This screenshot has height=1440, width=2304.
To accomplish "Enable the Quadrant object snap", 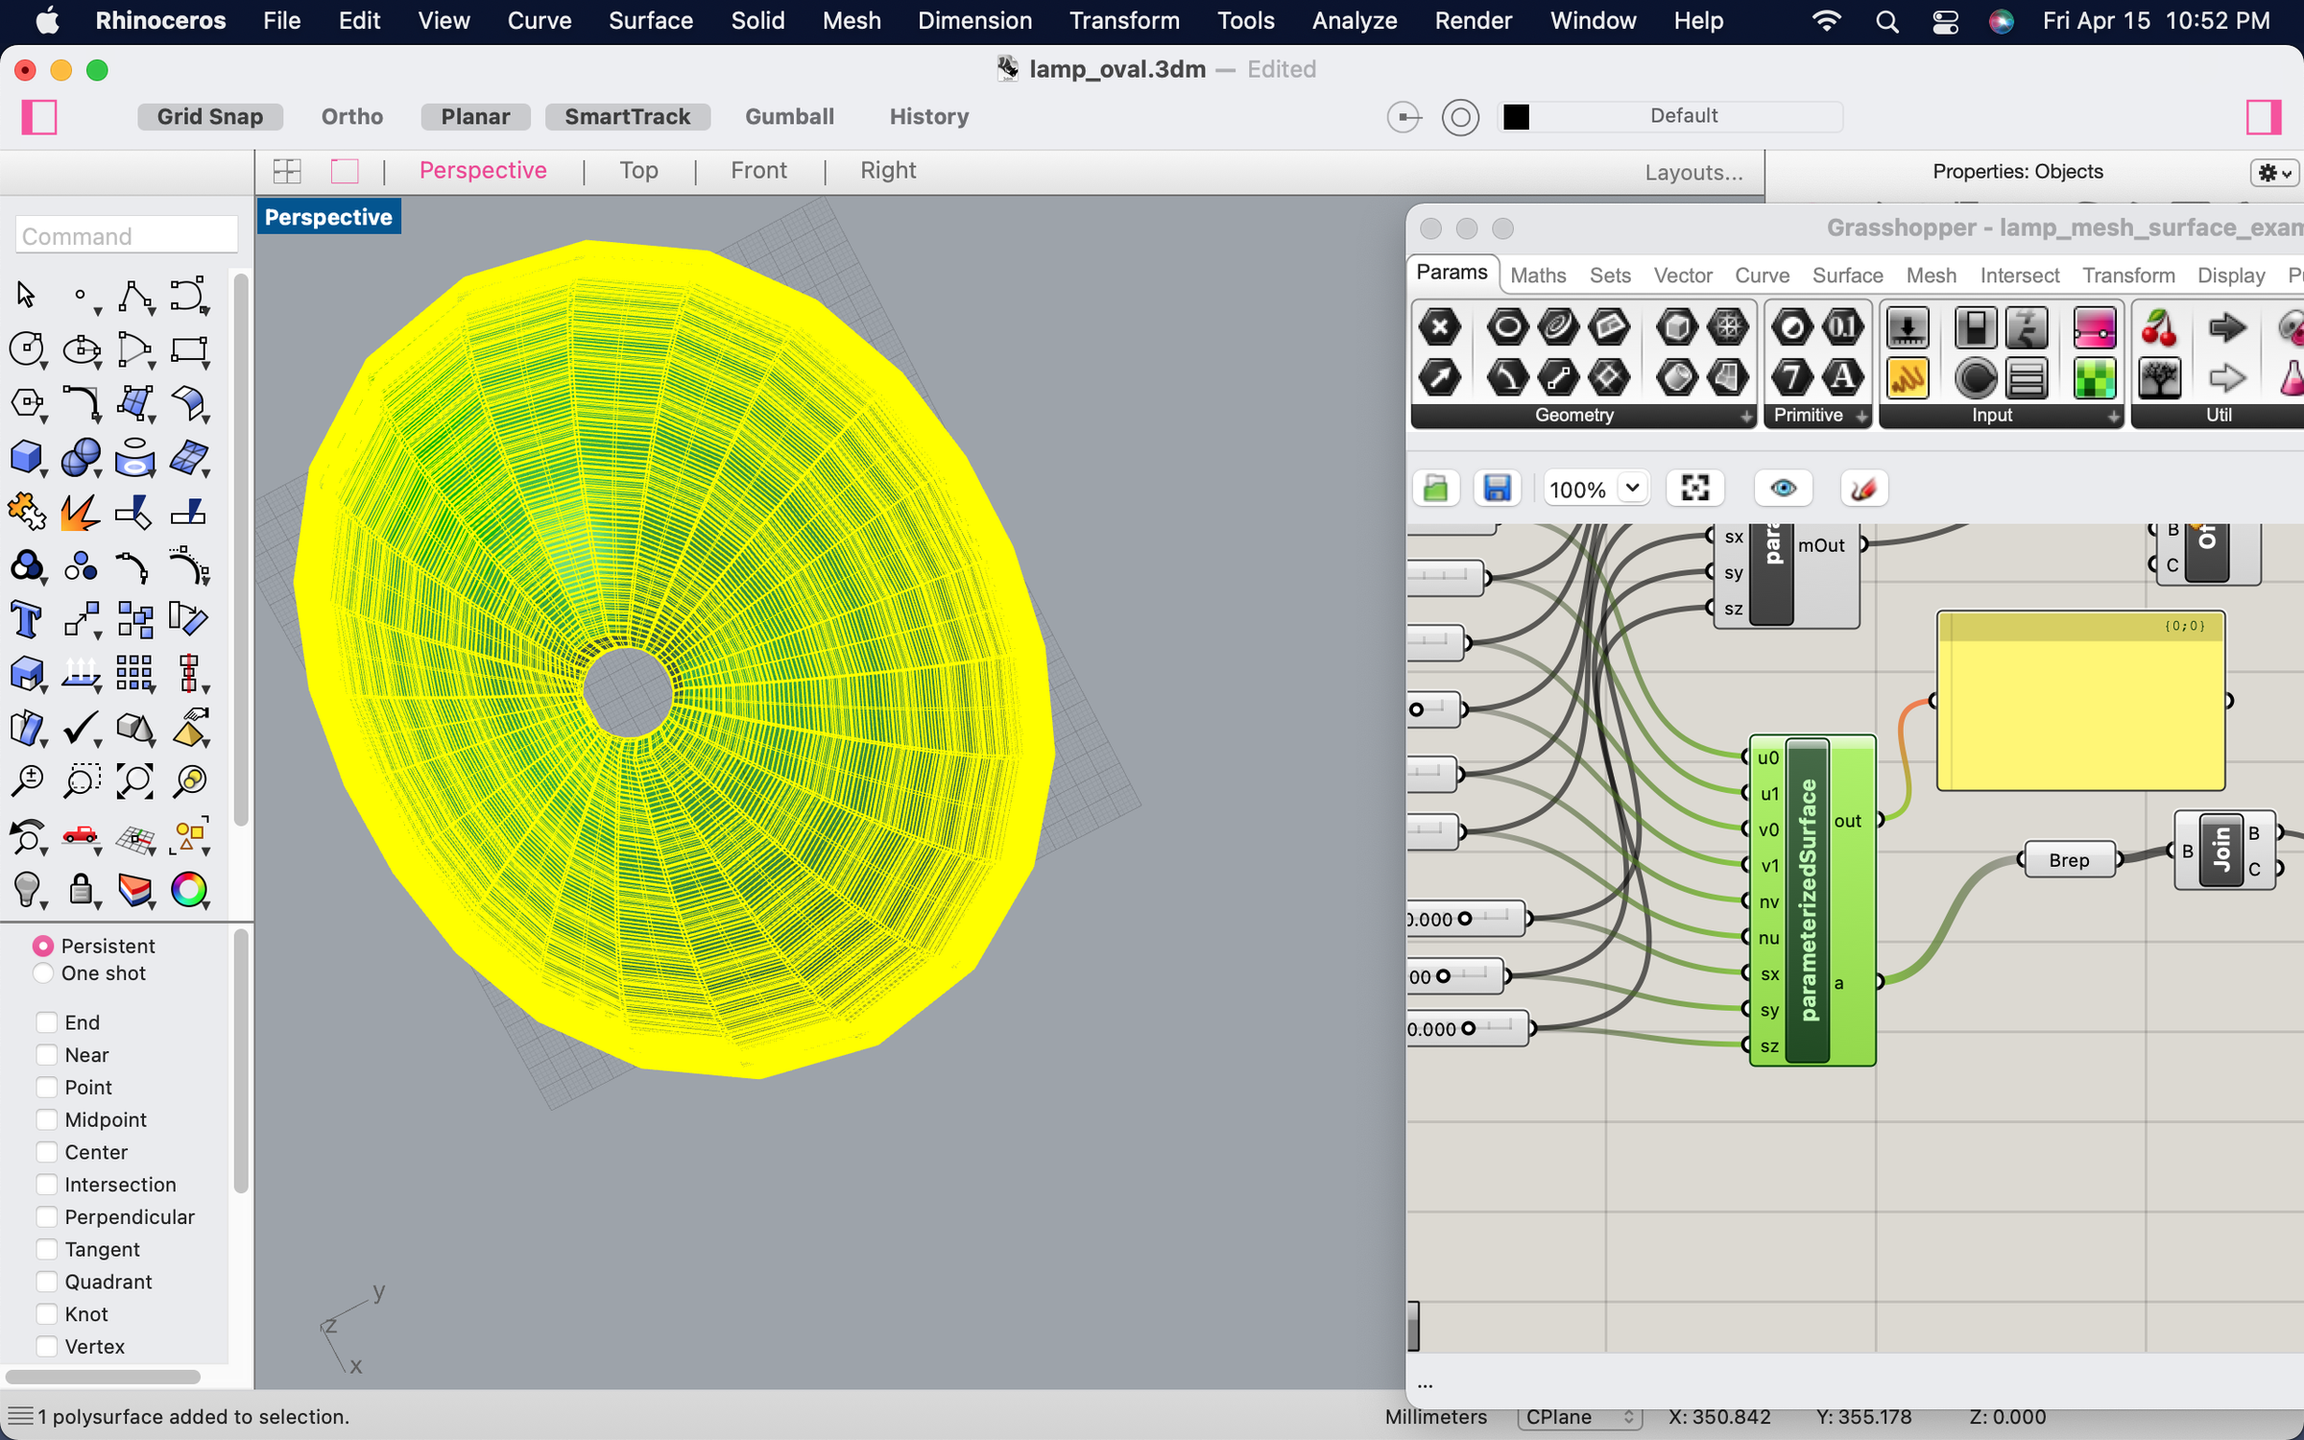I will click(46, 1282).
